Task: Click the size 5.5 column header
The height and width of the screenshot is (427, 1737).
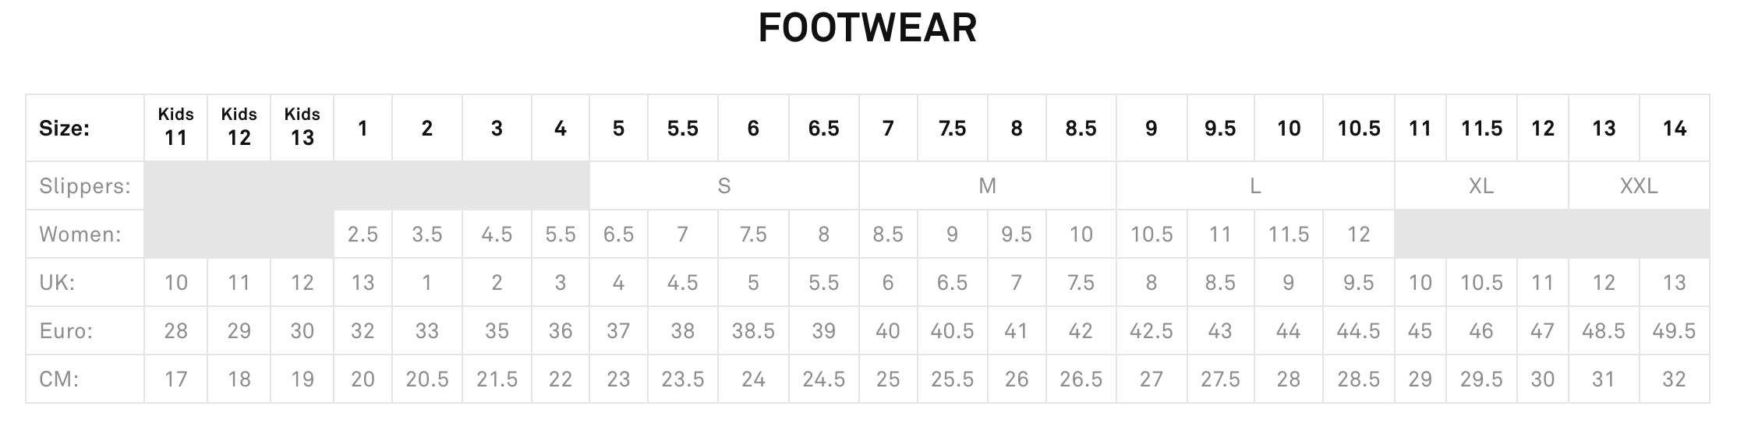Action: tap(682, 128)
